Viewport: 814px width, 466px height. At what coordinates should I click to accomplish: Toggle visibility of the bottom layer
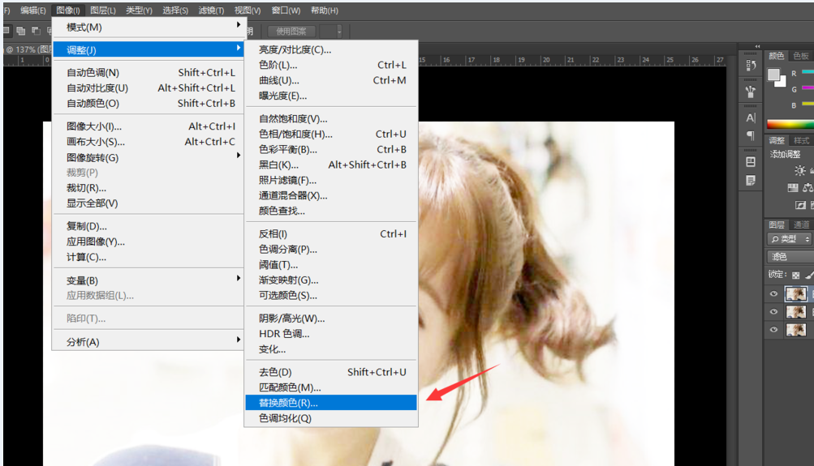point(773,330)
